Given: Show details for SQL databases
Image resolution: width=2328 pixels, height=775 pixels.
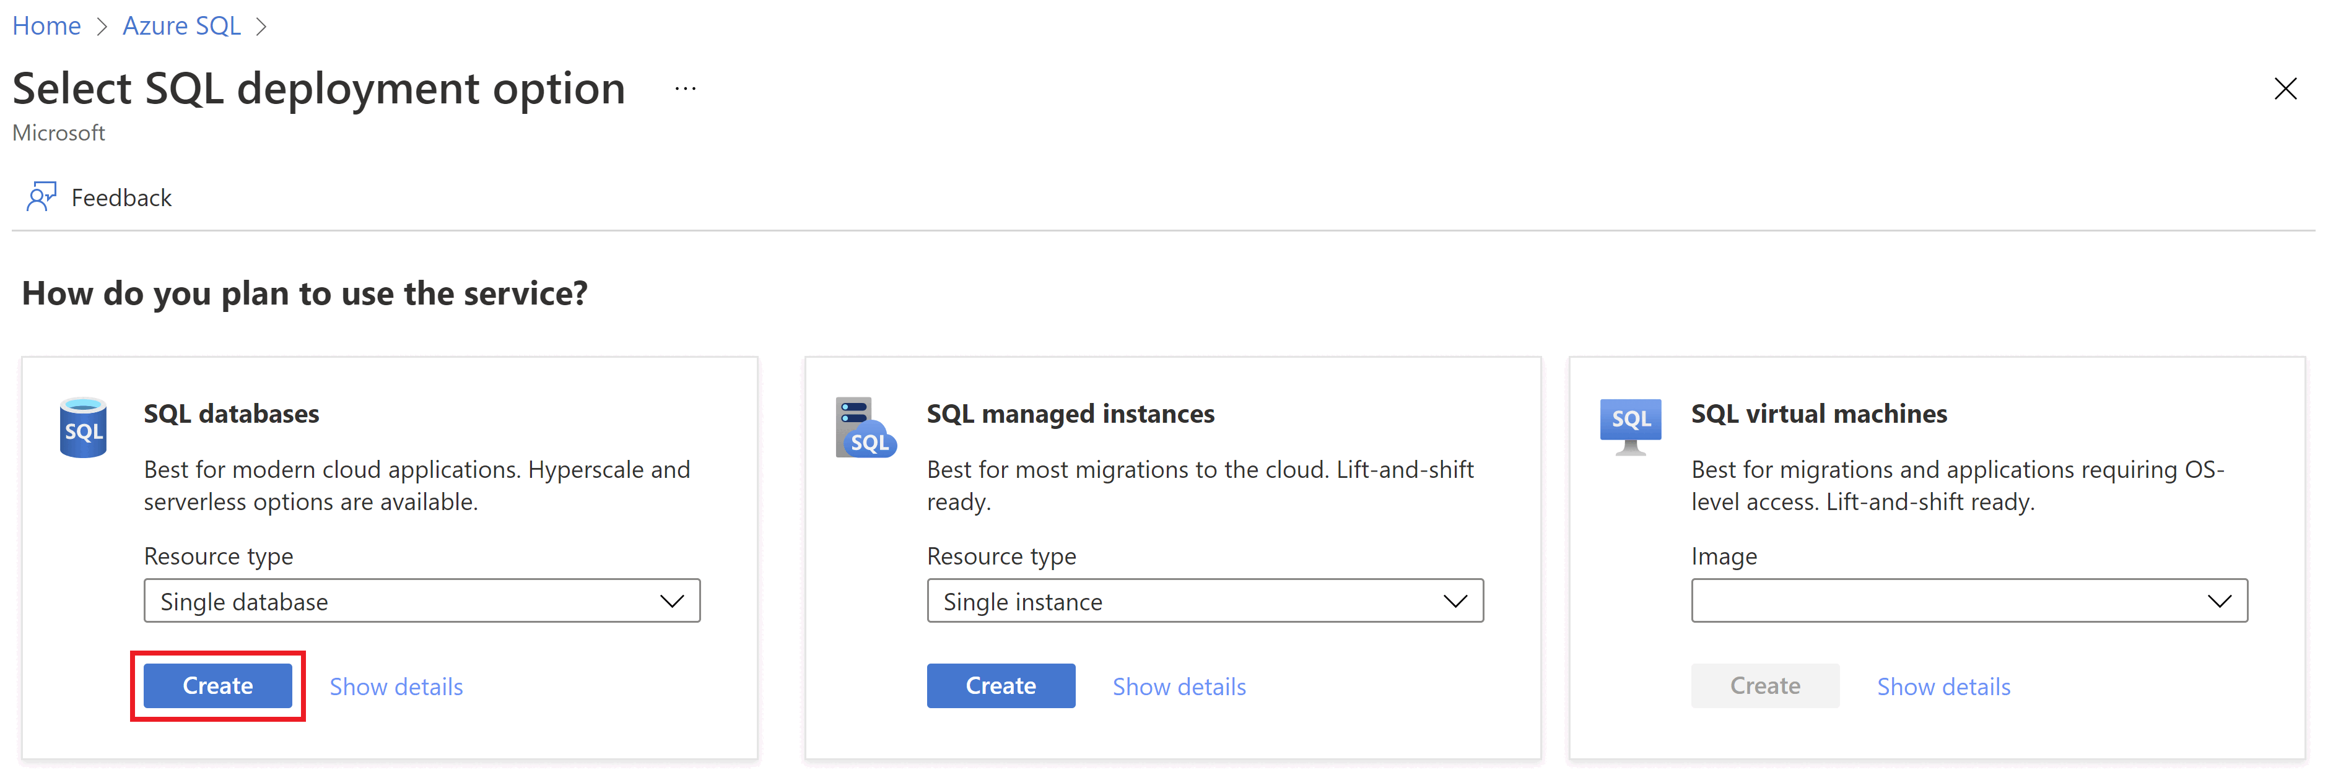Looking at the screenshot, I should pos(393,685).
